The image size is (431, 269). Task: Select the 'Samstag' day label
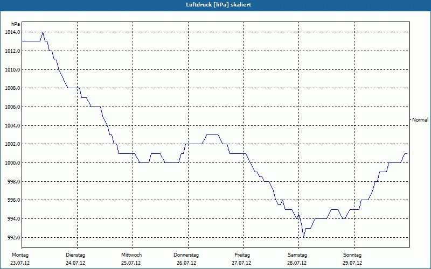pos(297,255)
